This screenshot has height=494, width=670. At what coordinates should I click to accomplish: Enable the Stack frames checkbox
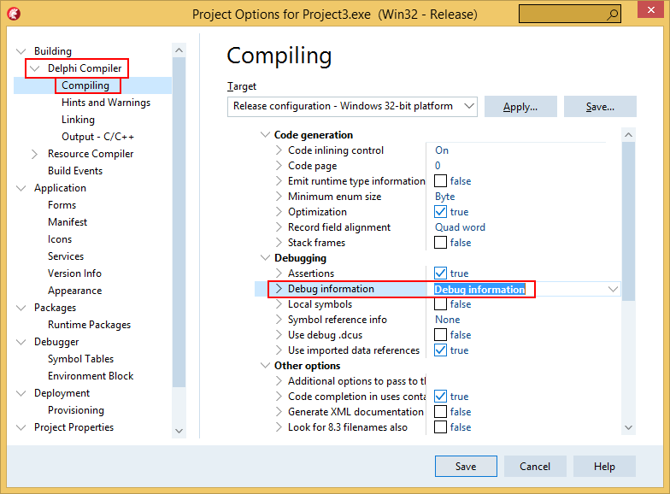pyautogui.click(x=440, y=243)
